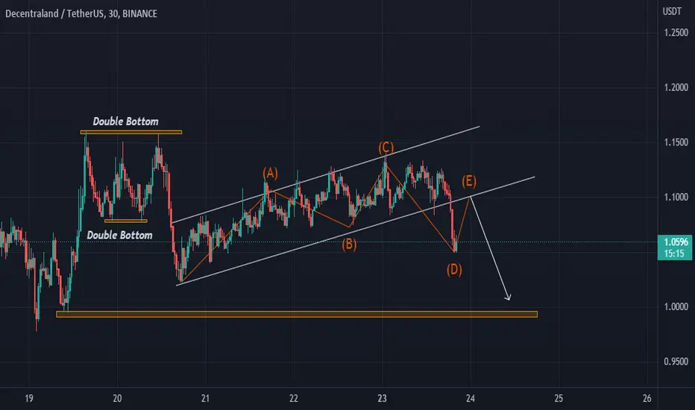Click the 0.9500 price axis label
Screen dimensions: 695x410
pos(676,362)
